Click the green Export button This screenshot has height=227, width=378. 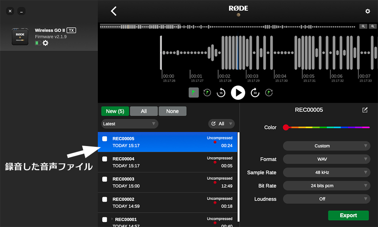click(x=349, y=215)
